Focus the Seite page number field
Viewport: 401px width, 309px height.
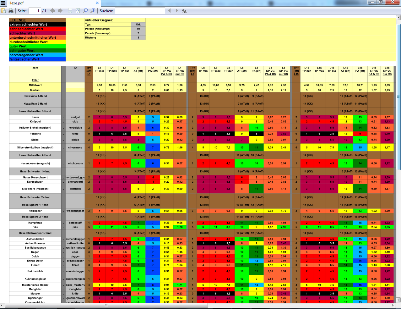point(35,11)
